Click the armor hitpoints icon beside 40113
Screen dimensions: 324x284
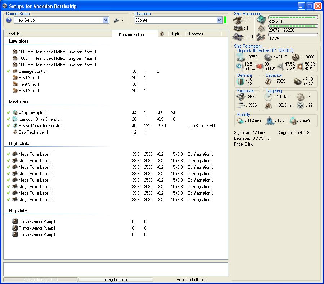268,57
